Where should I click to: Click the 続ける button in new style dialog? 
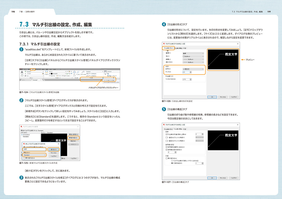click(54, 149)
